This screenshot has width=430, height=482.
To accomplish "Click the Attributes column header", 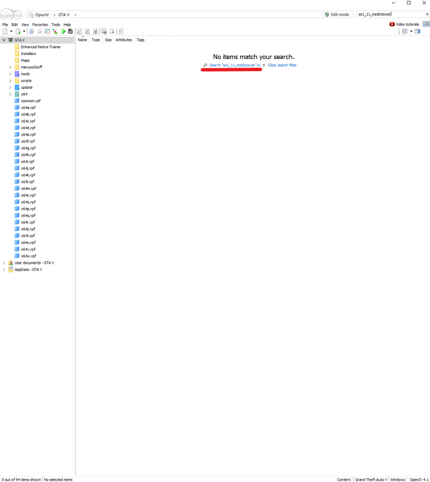I will pos(124,40).
